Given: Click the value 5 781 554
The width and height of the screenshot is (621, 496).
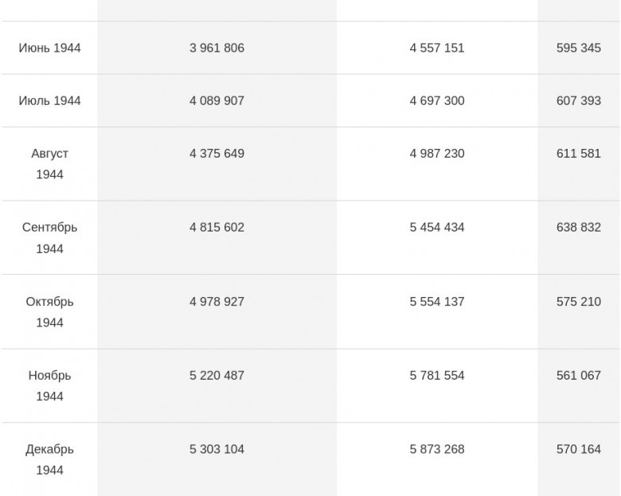Looking at the screenshot, I should point(437,376).
